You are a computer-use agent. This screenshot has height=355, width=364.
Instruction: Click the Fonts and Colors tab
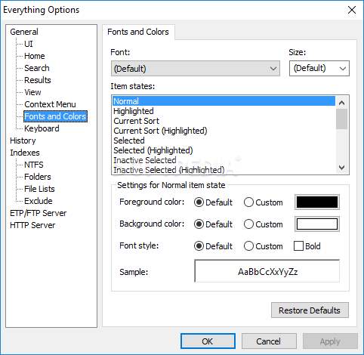138,32
